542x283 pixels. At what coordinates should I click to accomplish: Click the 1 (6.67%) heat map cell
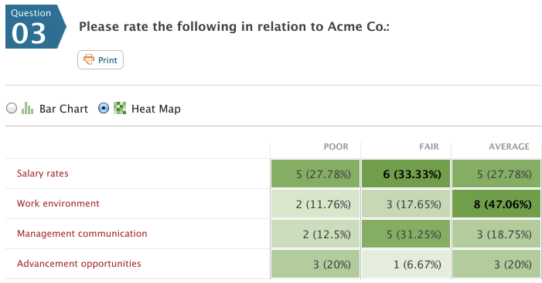pos(406,264)
